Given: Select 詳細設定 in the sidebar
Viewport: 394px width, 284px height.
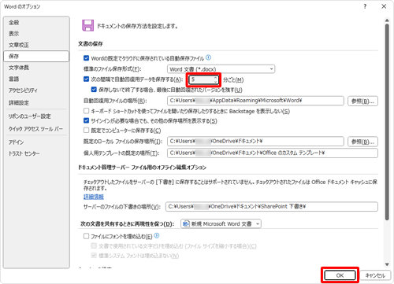Looking at the screenshot, I should (19, 103).
